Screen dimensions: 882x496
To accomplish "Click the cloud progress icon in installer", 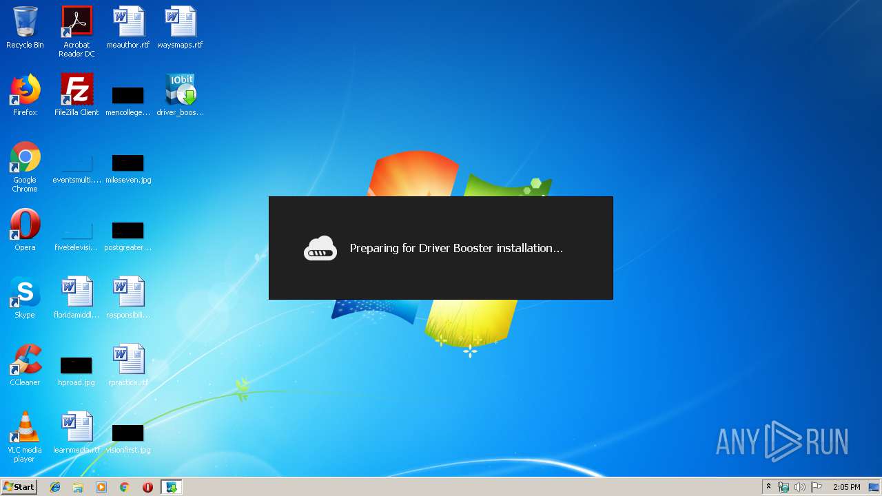I will tap(320, 248).
